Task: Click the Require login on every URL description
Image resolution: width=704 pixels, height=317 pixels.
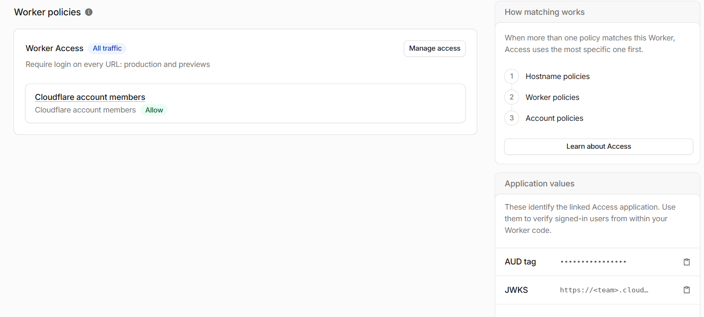Action: [118, 64]
